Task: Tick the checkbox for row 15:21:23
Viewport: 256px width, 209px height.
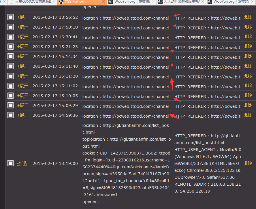Action: click(x=10, y=46)
